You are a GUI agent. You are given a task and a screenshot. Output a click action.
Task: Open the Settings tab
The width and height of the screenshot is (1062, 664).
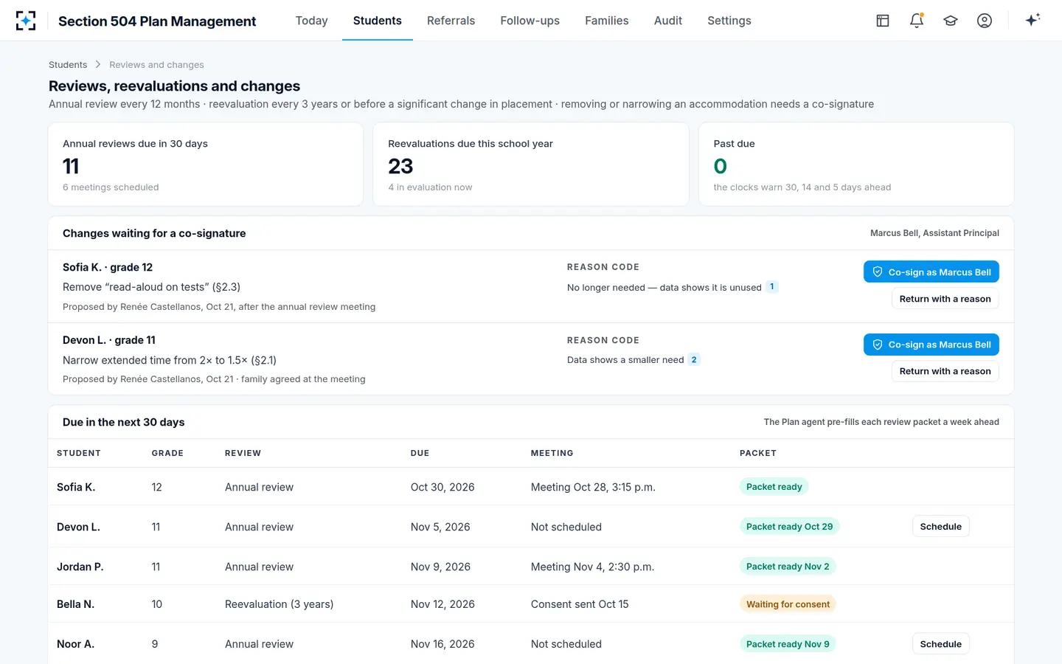[729, 21]
